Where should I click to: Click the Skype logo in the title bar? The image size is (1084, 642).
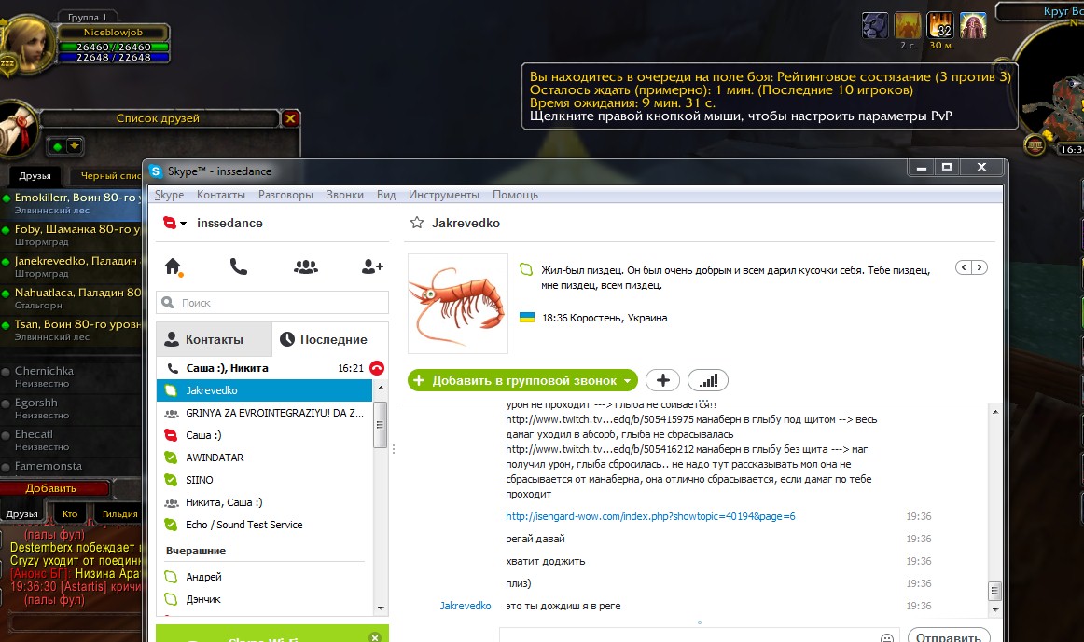tap(156, 171)
